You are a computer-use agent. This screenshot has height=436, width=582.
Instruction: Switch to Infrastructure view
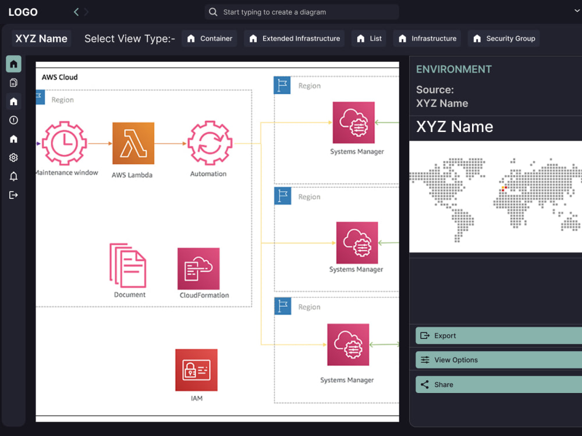pos(427,38)
